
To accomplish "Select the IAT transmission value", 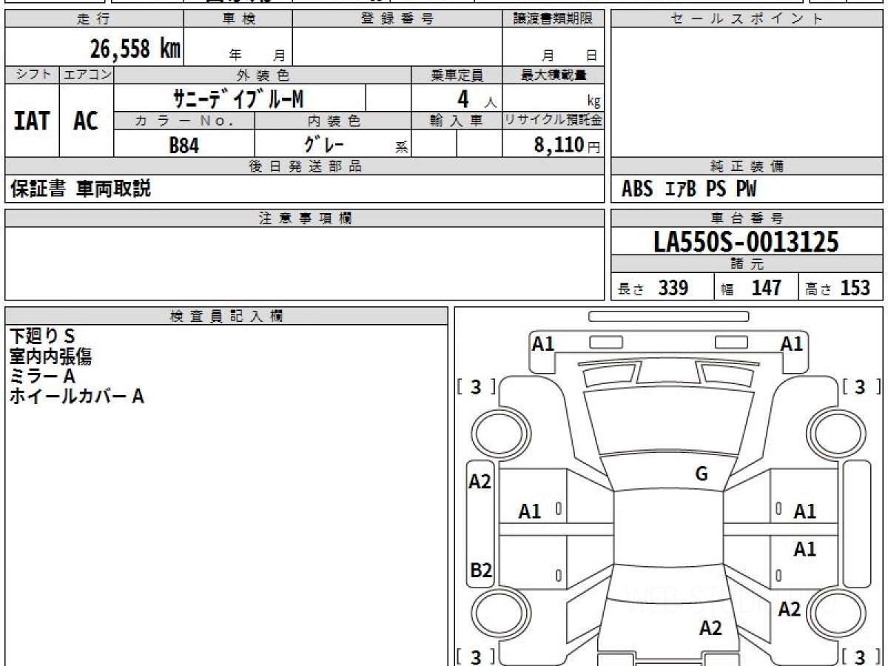I will 32,121.
